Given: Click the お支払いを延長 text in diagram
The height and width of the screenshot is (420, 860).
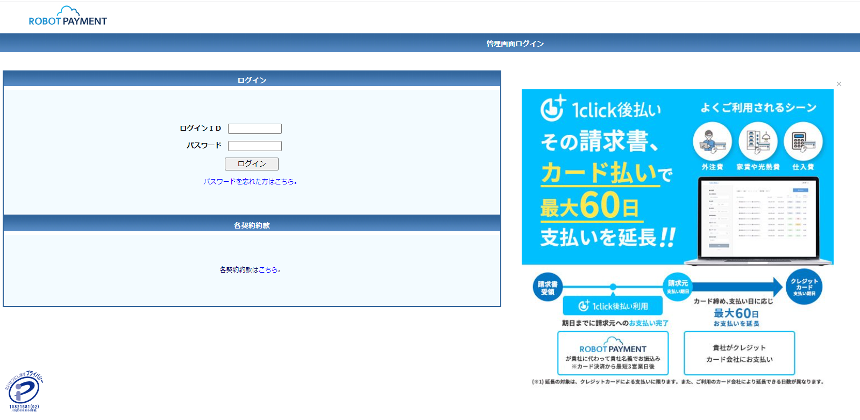Looking at the screenshot, I should coord(736,324).
